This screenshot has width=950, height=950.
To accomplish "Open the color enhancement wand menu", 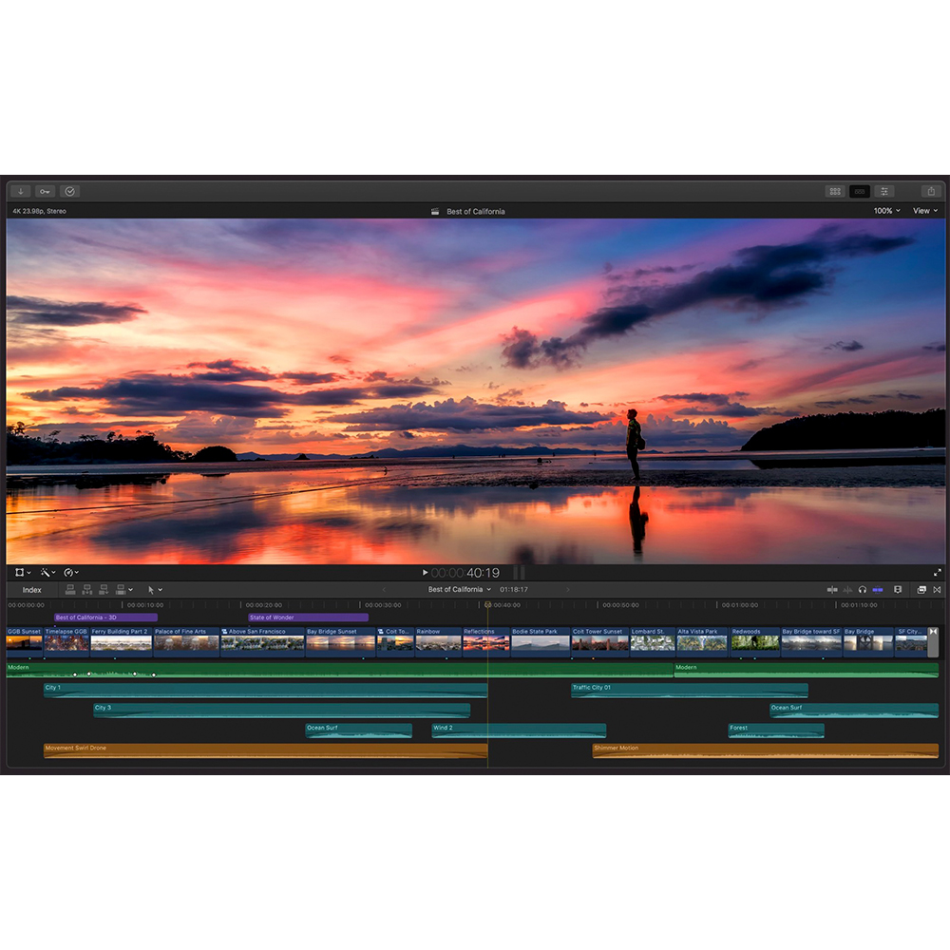I will pos(47,573).
